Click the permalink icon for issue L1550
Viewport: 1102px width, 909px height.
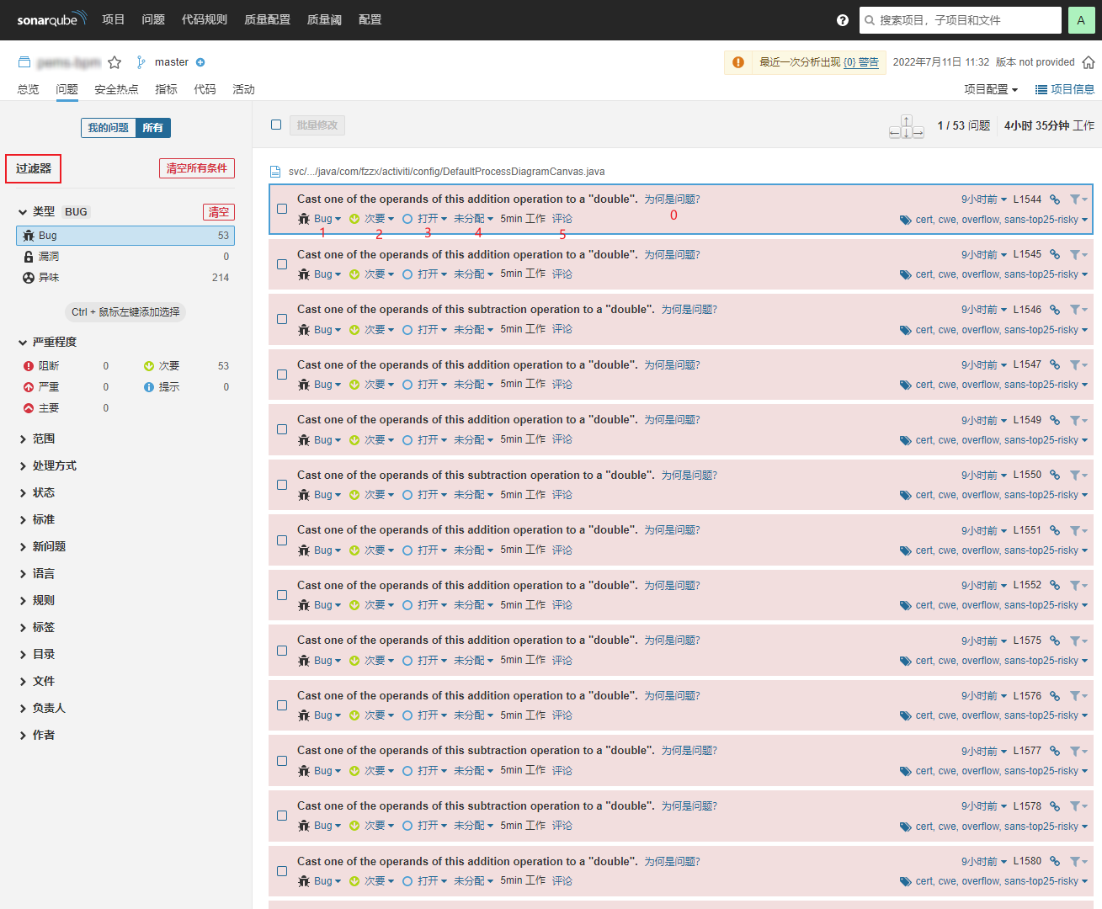1055,476
